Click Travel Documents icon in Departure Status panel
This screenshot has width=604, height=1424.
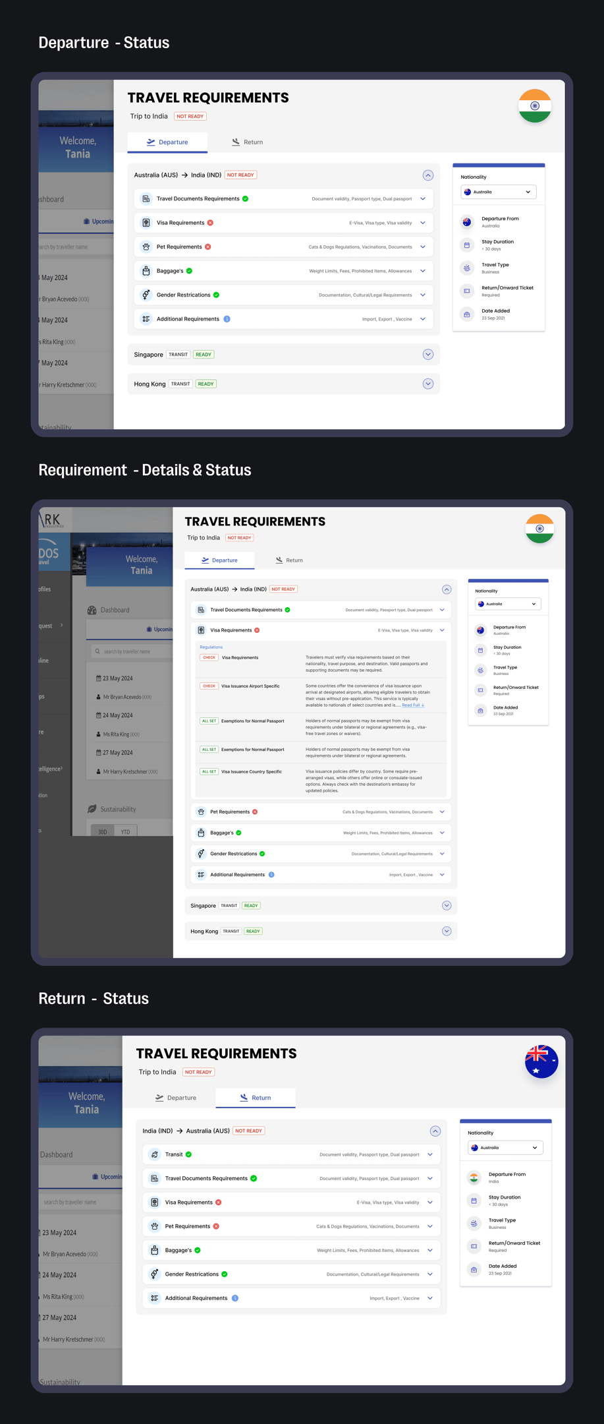click(146, 198)
